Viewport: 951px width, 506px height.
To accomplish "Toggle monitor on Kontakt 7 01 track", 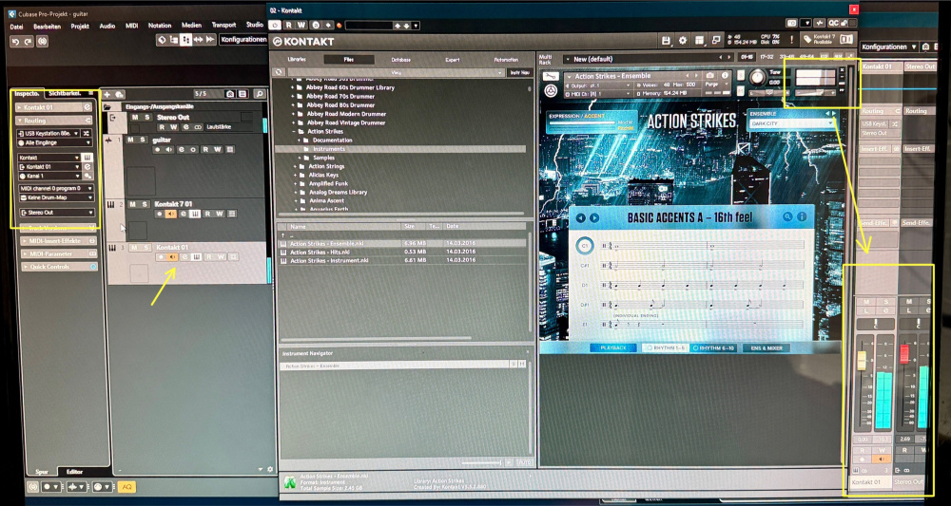I will [x=171, y=214].
